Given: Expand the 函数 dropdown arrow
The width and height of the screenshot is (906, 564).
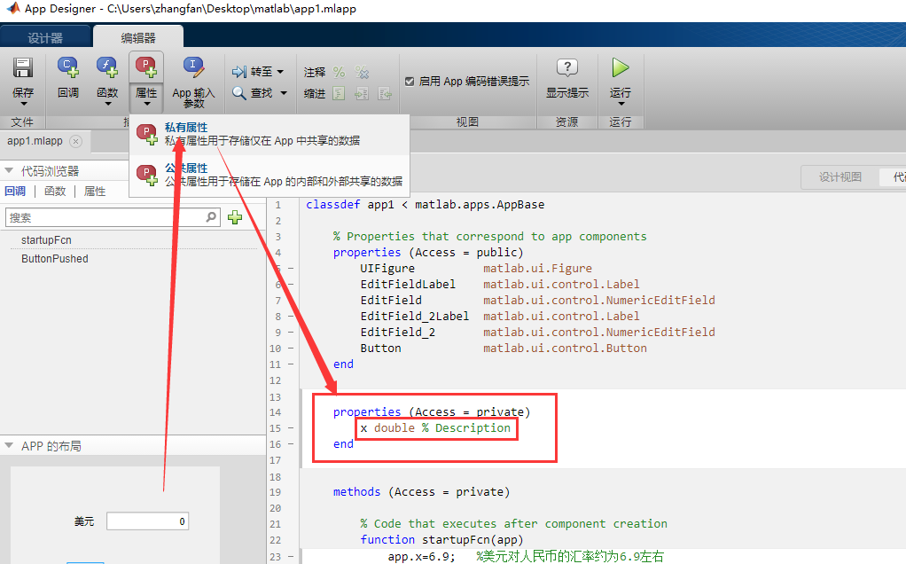Looking at the screenshot, I should click(108, 105).
